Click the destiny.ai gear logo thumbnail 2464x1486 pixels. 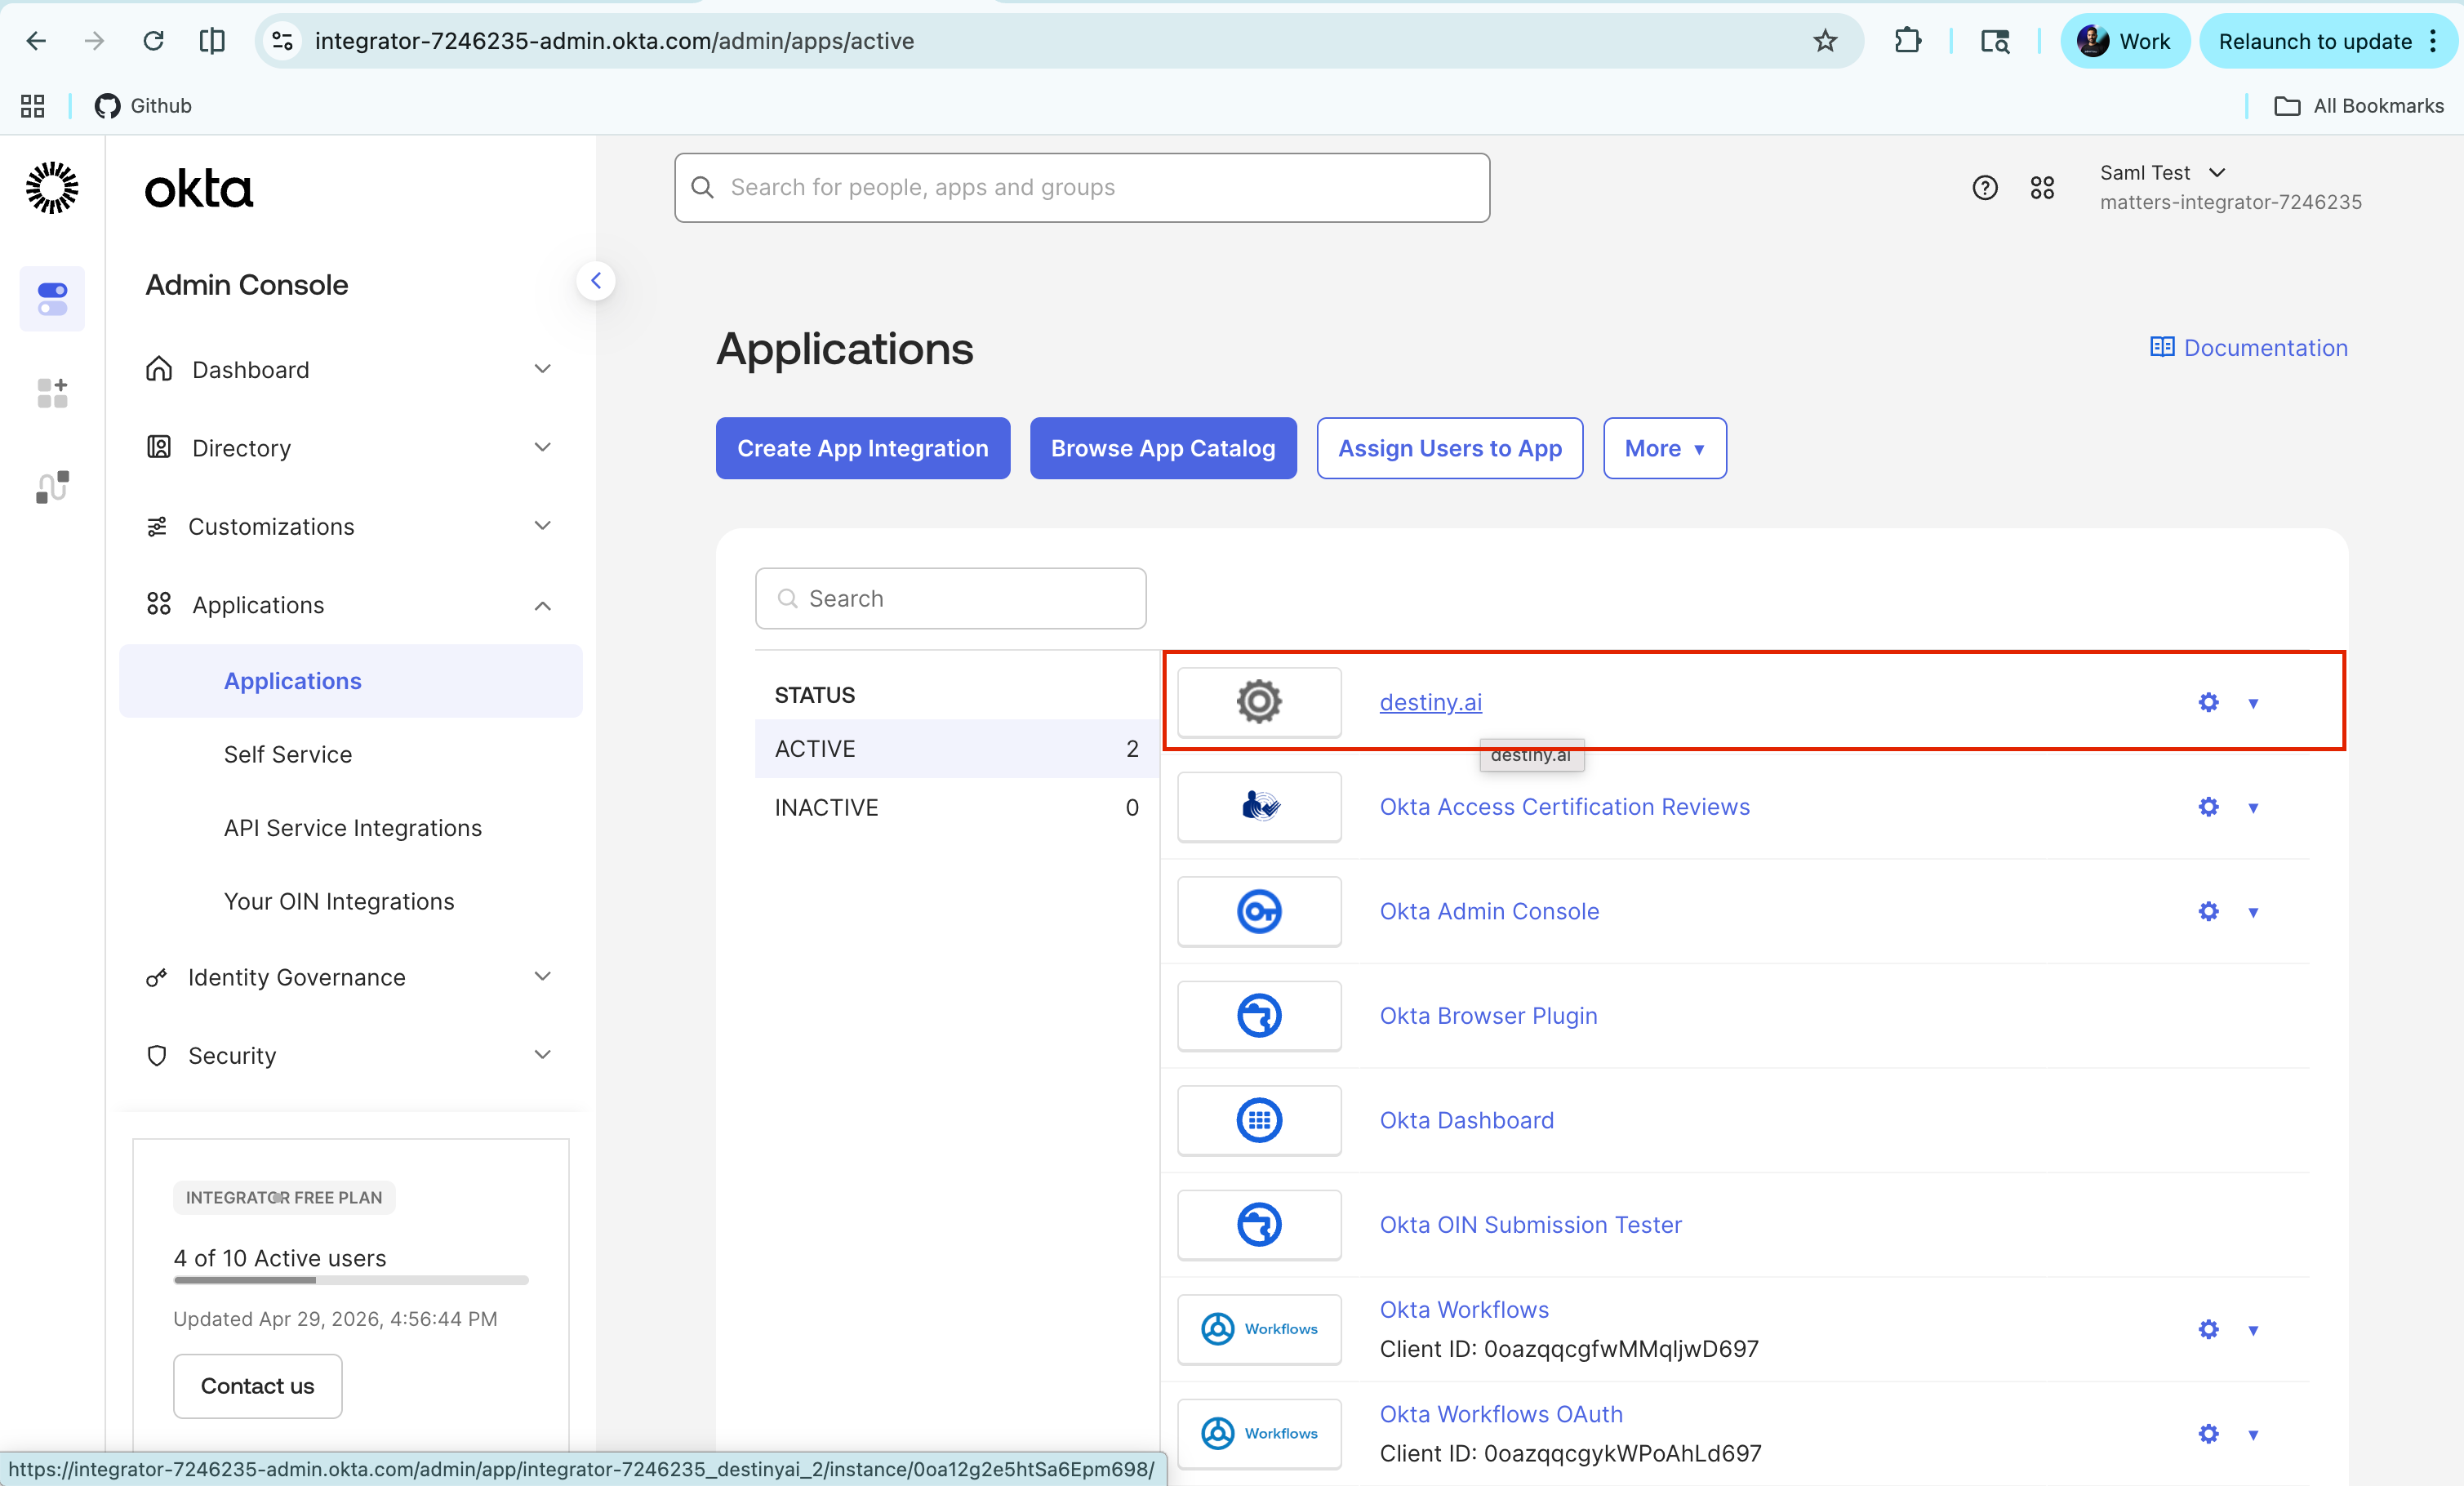1259,702
